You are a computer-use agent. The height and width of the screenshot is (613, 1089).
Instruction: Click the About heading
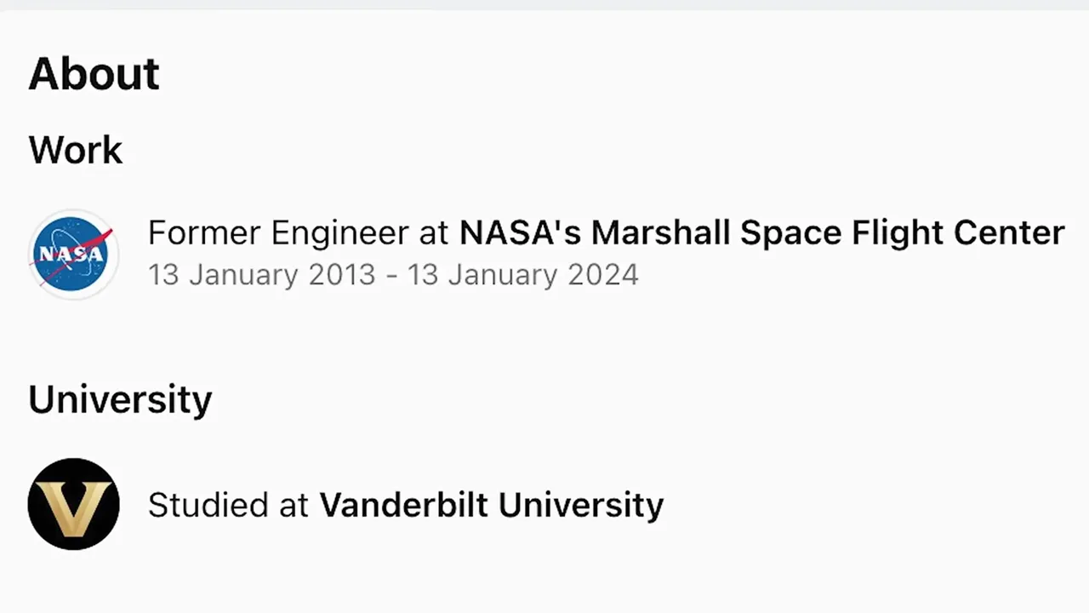94,75
